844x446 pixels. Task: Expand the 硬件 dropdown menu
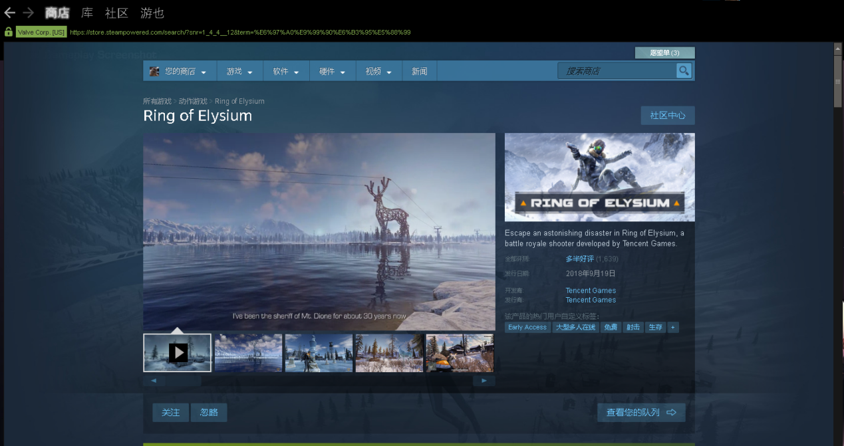(x=333, y=71)
